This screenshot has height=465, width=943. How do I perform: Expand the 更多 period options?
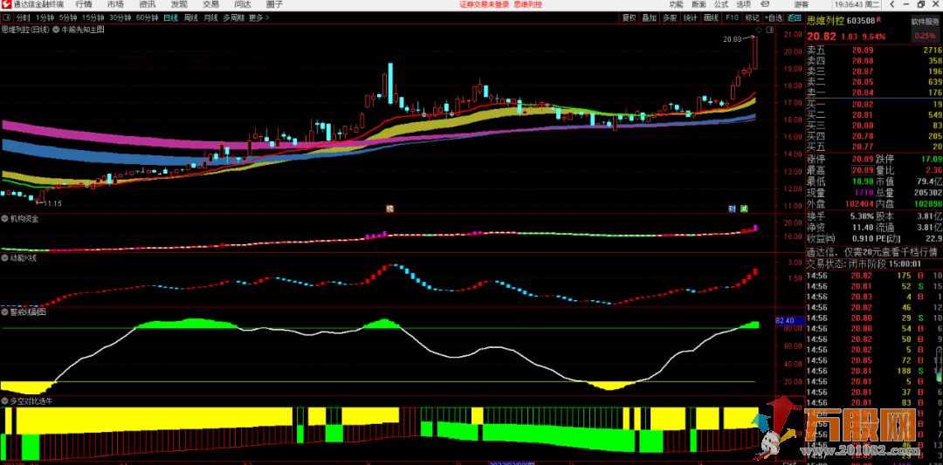(257, 17)
